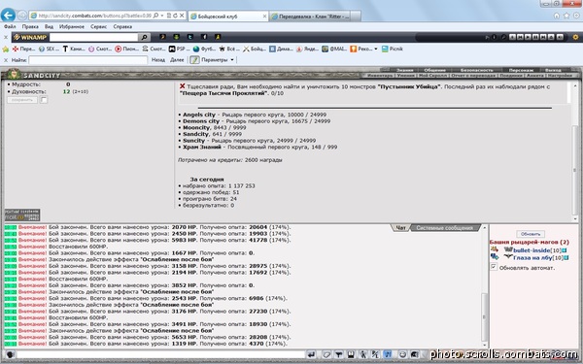Click the browser address bar URL

[x=94, y=16]
